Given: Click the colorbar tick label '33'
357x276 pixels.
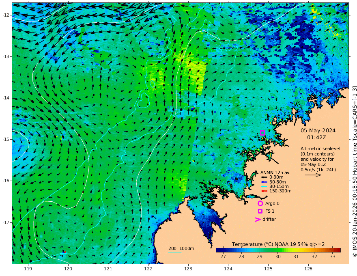Looking at the screenshot, I should 333,257.
